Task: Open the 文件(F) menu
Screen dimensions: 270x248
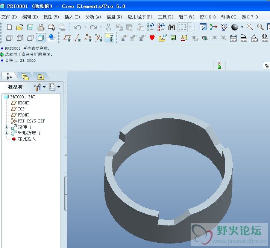Action: click(9, 17)
